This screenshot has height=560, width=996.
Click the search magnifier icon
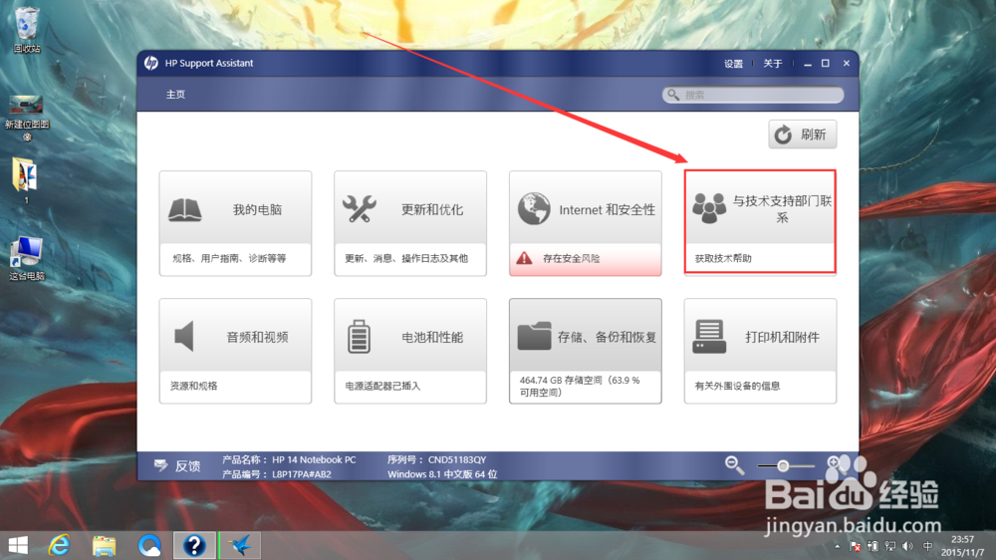[x=673, y=95]
